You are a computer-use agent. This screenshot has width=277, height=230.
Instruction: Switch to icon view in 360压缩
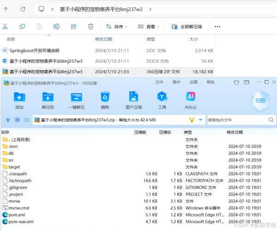pyautogui.click(x=17, y=120)
